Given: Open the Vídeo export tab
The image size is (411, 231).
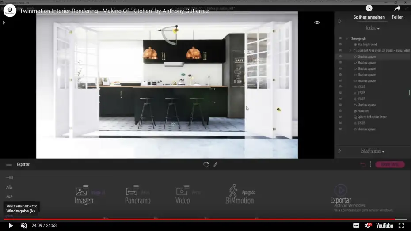Looking at the screenshot, I should click(x=183, y=201).
